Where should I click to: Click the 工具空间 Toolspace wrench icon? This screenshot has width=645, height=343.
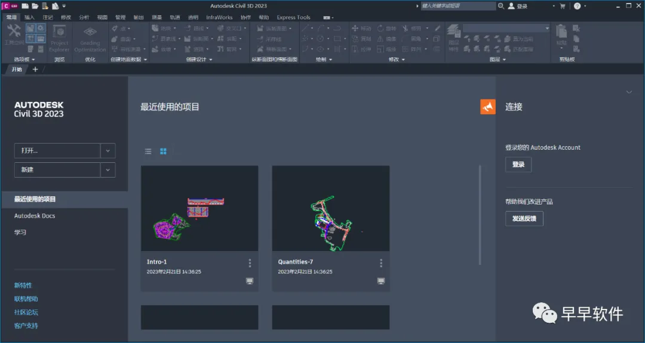point(14,31)
